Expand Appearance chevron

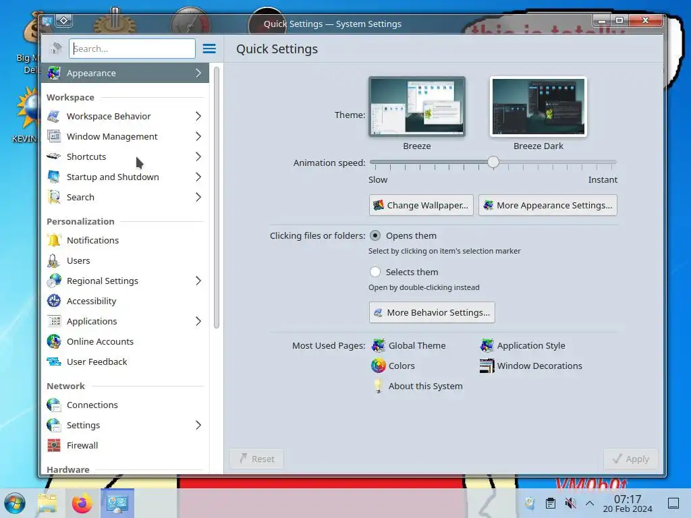[x=198, y=73]
